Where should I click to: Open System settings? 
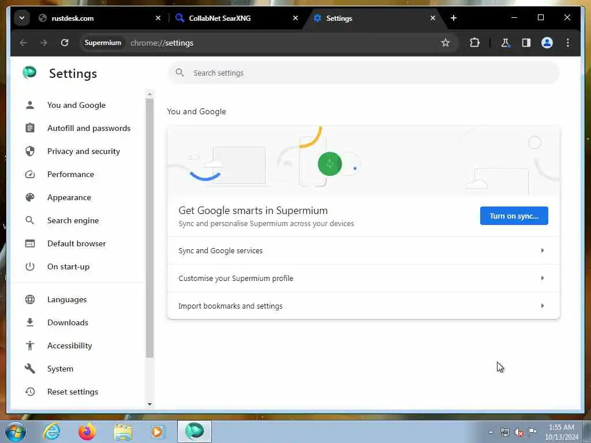[x=60, y=369]
